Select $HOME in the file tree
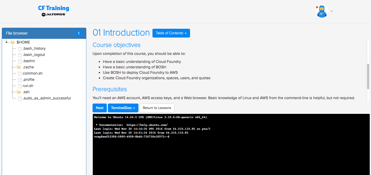 coord(23,42)
